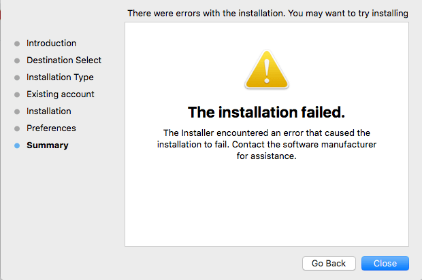
Task: Click the gray bullet beside Destination Select
Action: (17, 60)
